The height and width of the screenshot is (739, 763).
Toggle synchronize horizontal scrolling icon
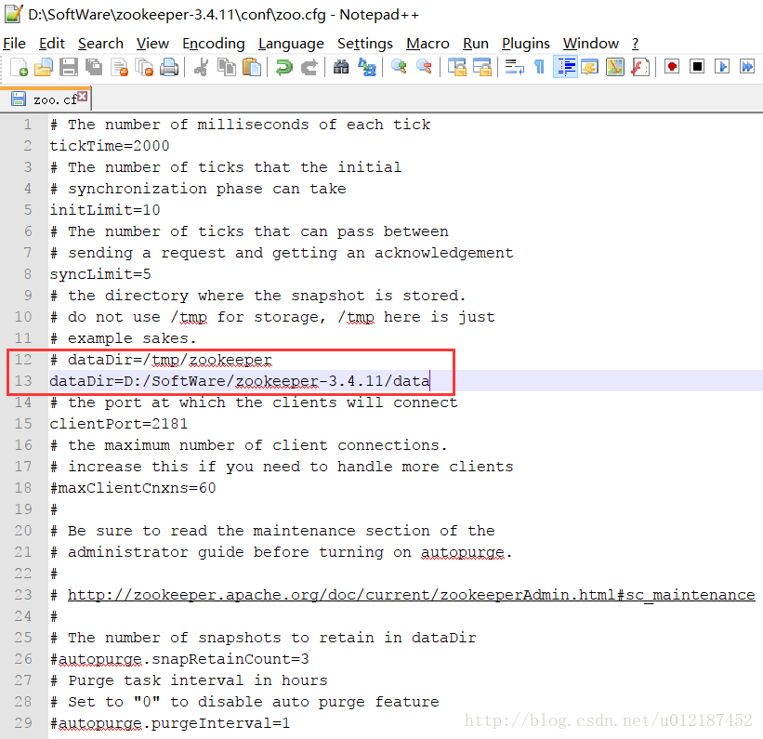click(x=482, y=67)
